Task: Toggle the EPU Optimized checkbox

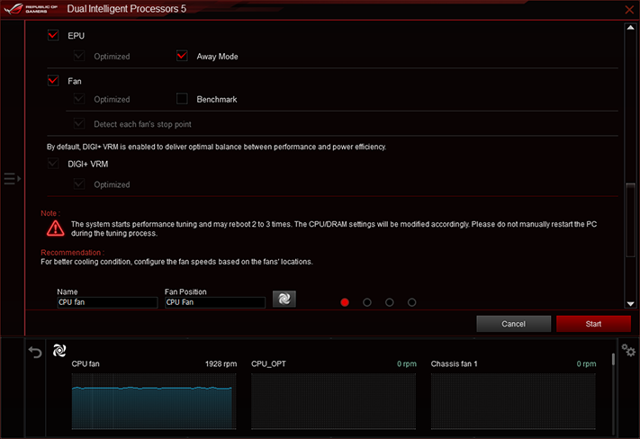Action: point(79,56)
